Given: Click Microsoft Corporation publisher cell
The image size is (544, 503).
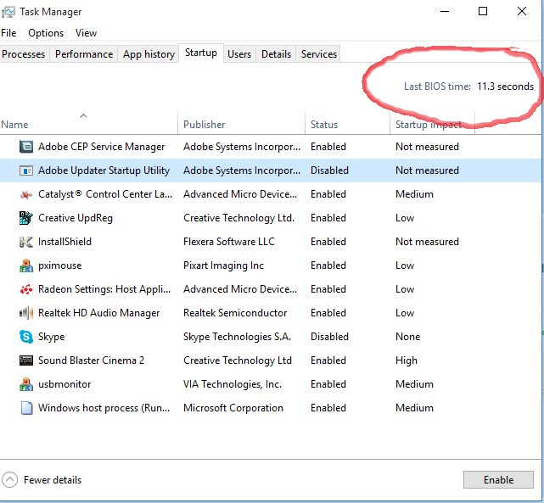Looking at the screenshot, I should click(x=233, y=408).
